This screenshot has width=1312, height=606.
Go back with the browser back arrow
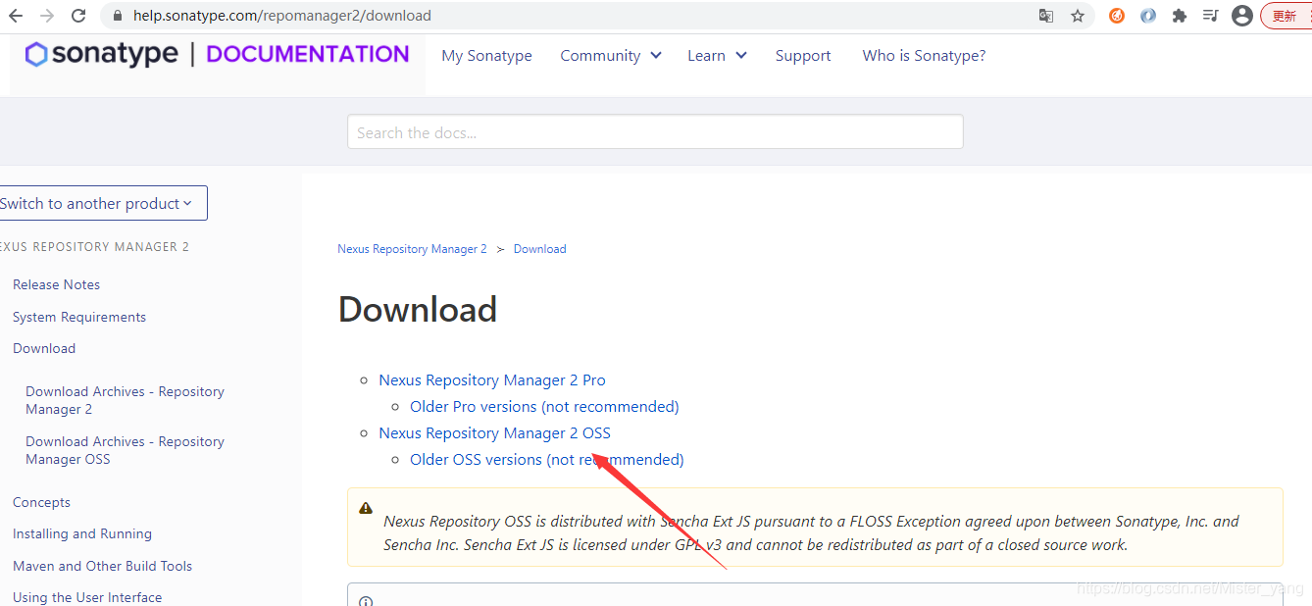(16, 16)
